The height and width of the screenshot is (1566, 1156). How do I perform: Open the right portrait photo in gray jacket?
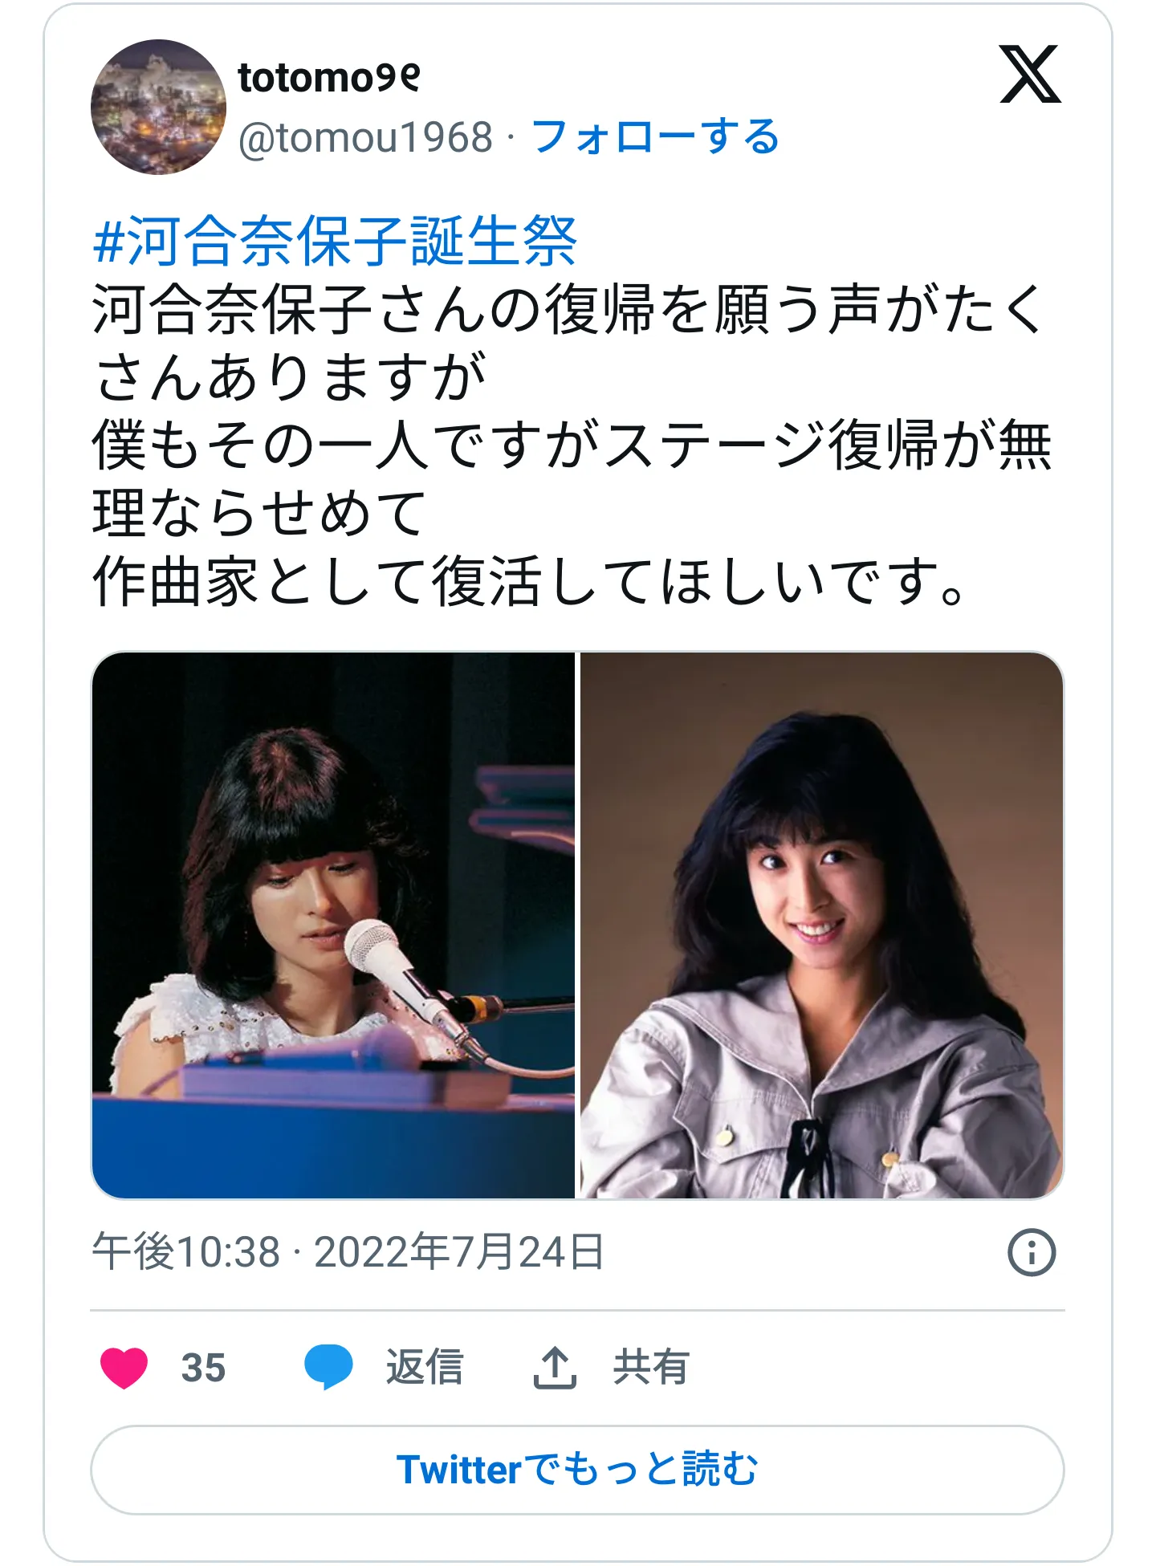click(822, 925)
